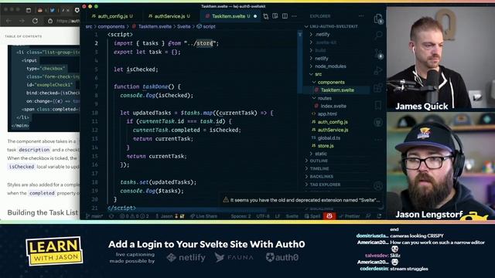
Task: Select the TaskItem.svelte editor tab
Action: coord(230,16)
